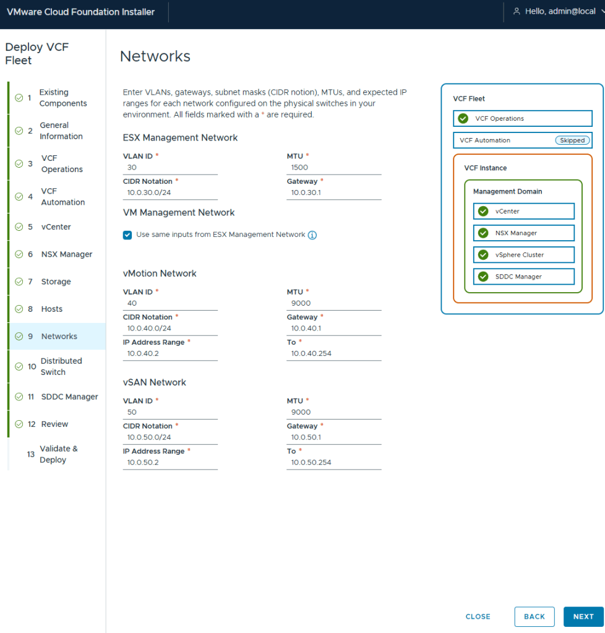Click green checkmark icon next to vCenter box
This screenshot has height=633, width=605.
[x=483, y=212]
